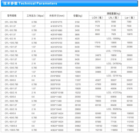The height and width of the screenshot is (133, 139).
Task: Select the CFL-20/2.16 model cell
Action: click(12, 76)
